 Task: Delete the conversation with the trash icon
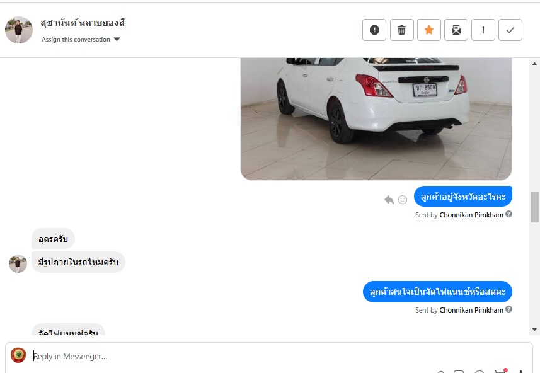click(x=401, y=30)
